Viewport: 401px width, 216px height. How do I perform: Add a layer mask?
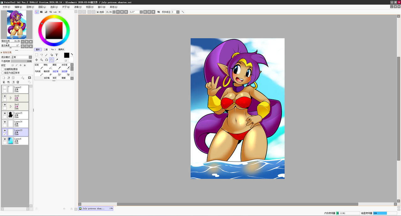[x=29, y=78]
